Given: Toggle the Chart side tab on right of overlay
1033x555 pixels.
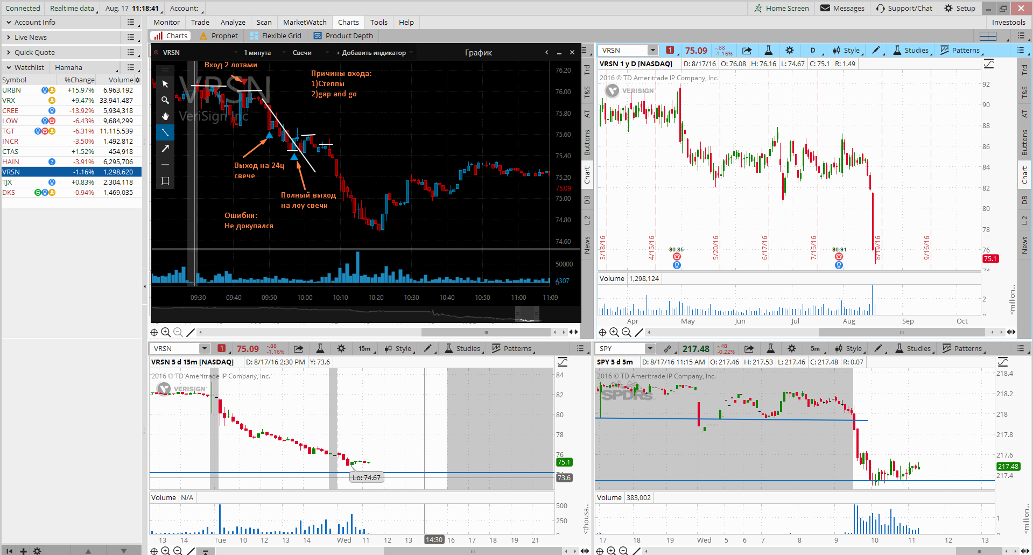Looking at the screenshot, I should point(587,174).
